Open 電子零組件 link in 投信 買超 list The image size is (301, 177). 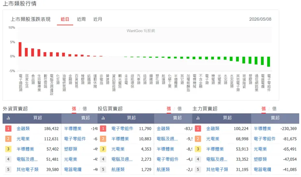pos(122,129)
